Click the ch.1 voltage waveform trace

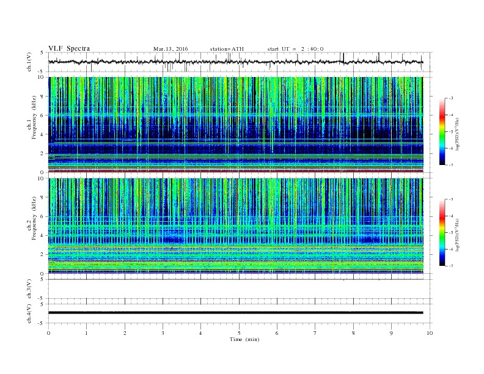(235, 62)
